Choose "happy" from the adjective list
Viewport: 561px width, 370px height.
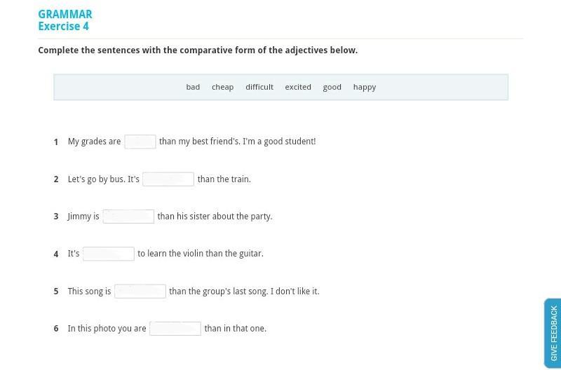pyautogui.click(x=364, y=88)
